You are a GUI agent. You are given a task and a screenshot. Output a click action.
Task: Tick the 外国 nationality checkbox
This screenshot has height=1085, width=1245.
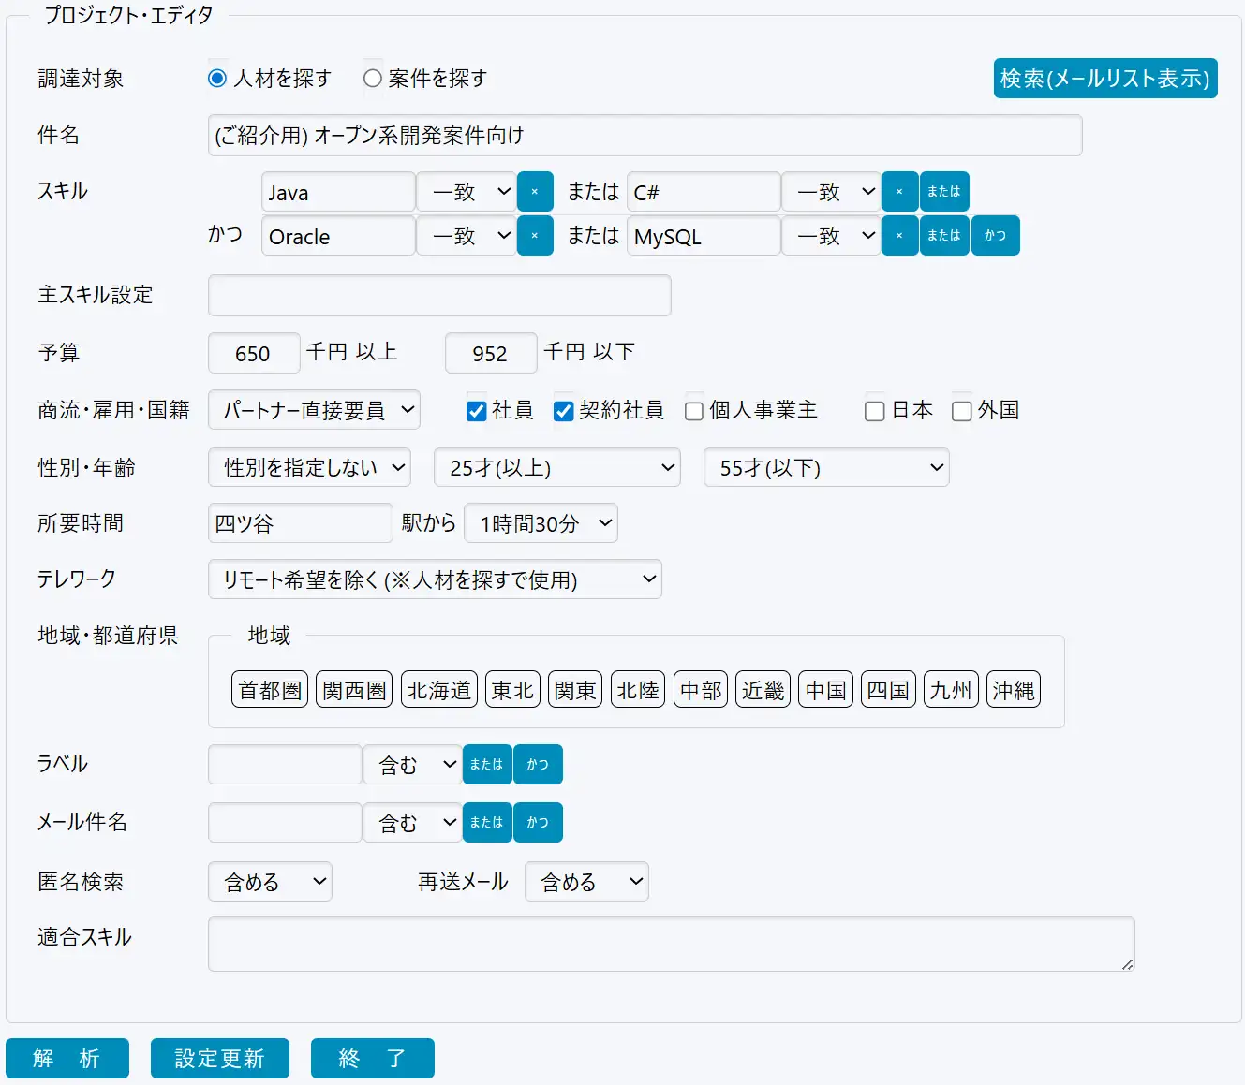click(x=961, y=411)
